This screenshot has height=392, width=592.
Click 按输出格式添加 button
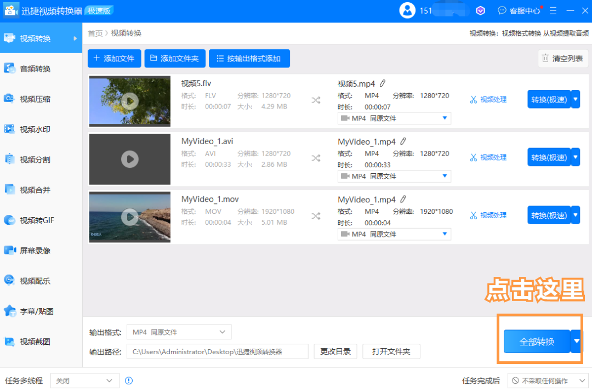pos(249,59)
